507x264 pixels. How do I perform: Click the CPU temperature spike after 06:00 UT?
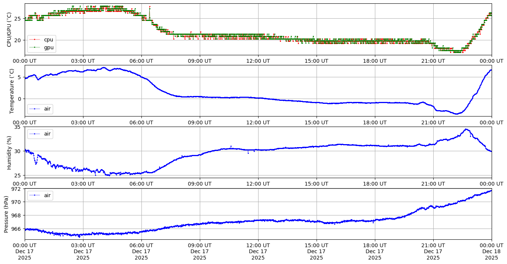click(x=150, y=6)
